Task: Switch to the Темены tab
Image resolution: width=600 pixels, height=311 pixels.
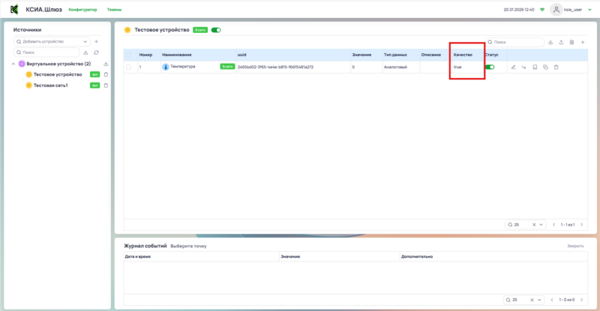Action: pos(115,10)
